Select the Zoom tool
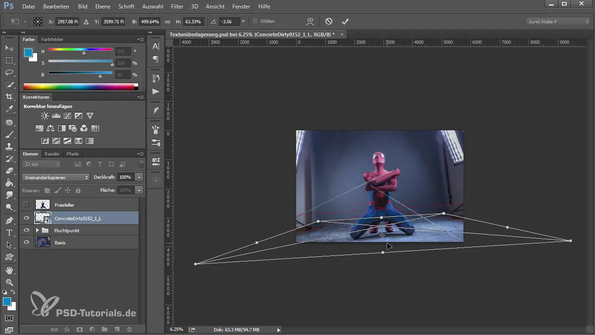Image resolution: width=595 pixels, height=335 pixels. [9, 282]
